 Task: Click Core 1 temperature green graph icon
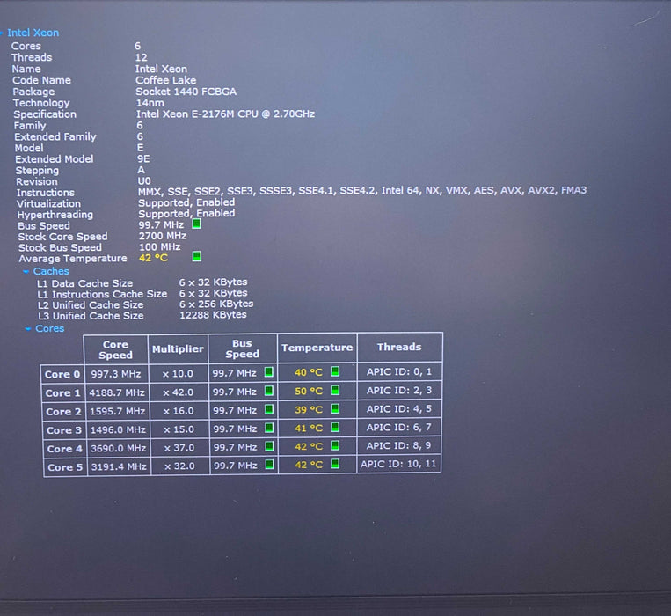point(335,391)
